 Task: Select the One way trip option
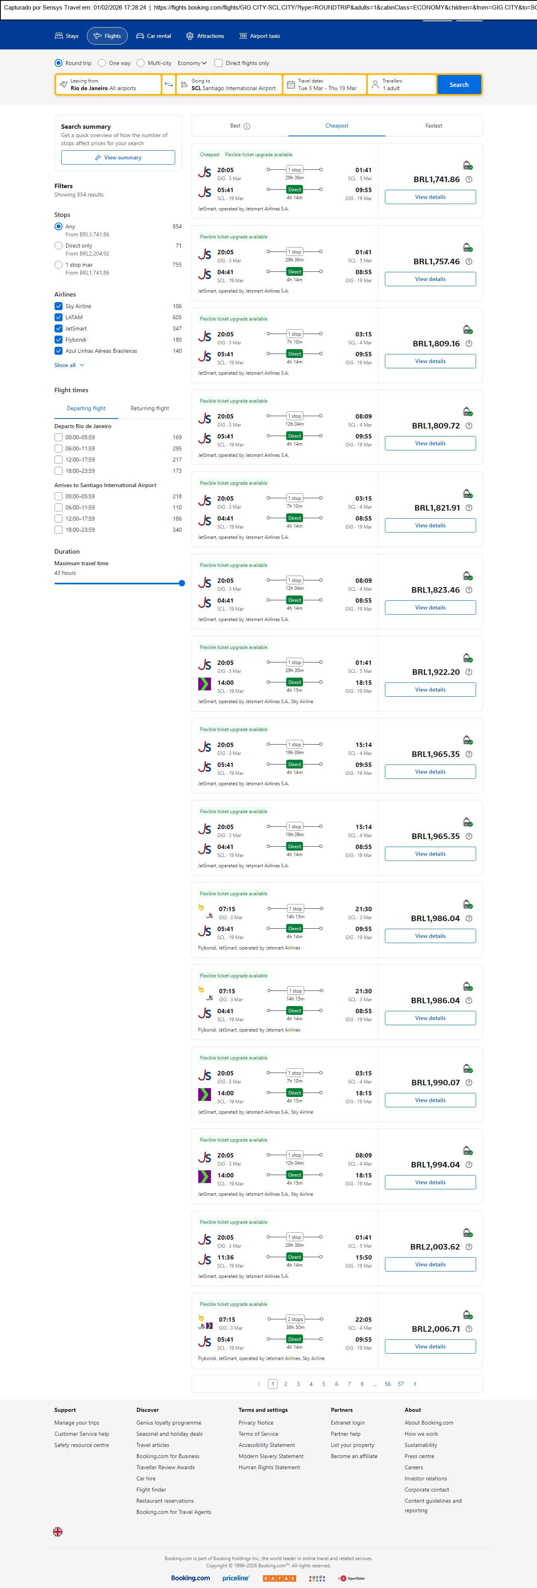[102, 63]
